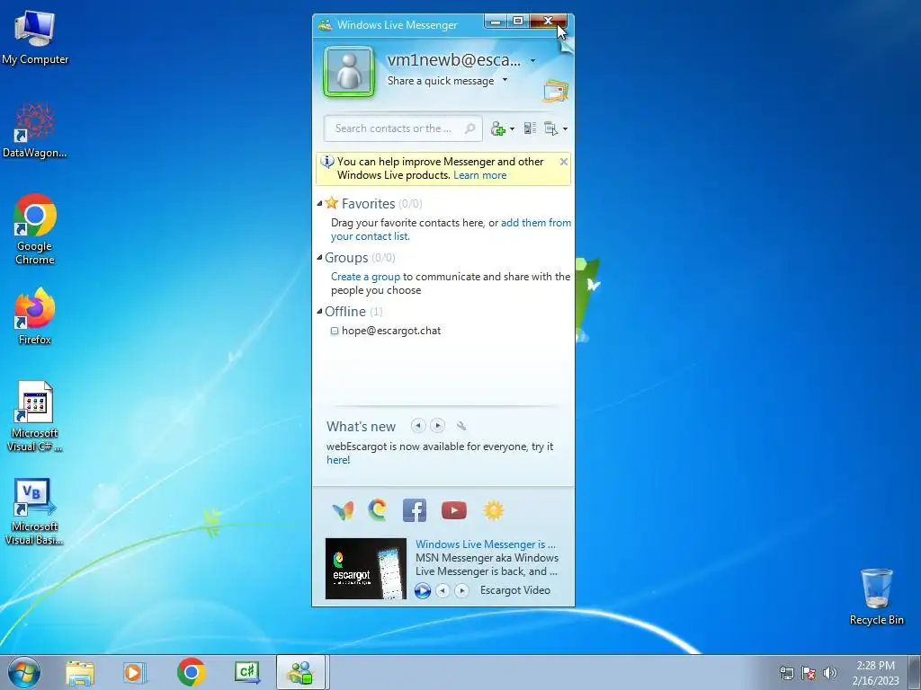This screenshot has height=690, width=921.
Task: Open the Add a contact icon
Action: (498, 128)
